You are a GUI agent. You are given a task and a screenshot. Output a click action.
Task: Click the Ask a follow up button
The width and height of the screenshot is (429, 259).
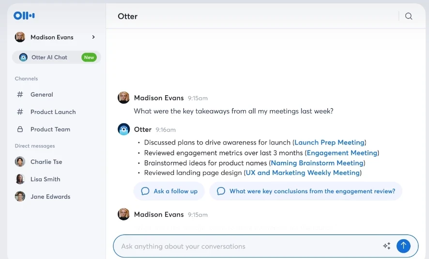click(169, 191)
